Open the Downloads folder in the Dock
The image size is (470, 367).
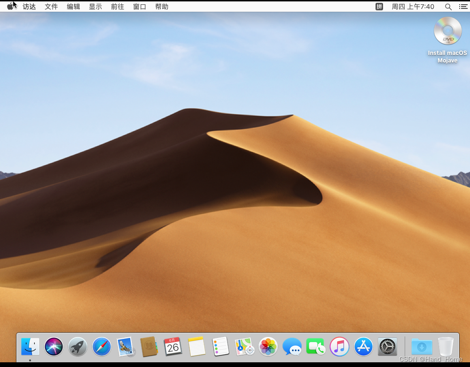point(421,347)
